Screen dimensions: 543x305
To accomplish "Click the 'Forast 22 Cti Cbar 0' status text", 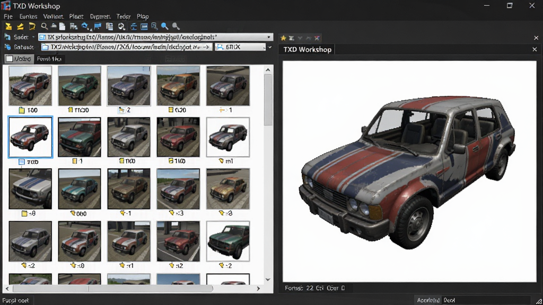I will point(315,288).
